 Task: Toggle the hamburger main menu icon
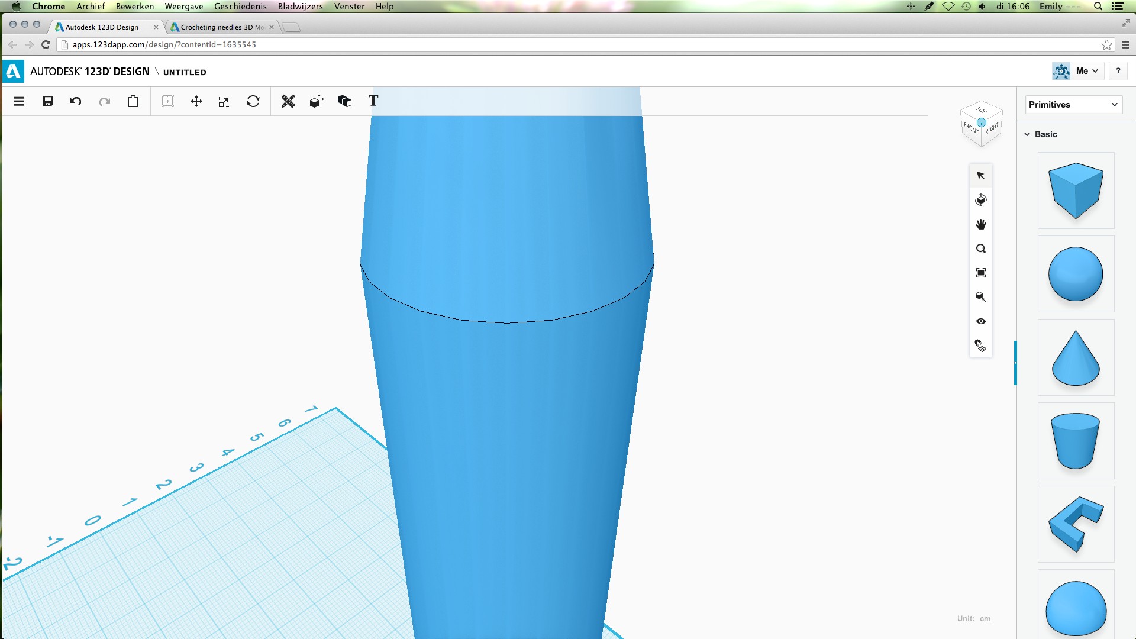tap(19, 101)
